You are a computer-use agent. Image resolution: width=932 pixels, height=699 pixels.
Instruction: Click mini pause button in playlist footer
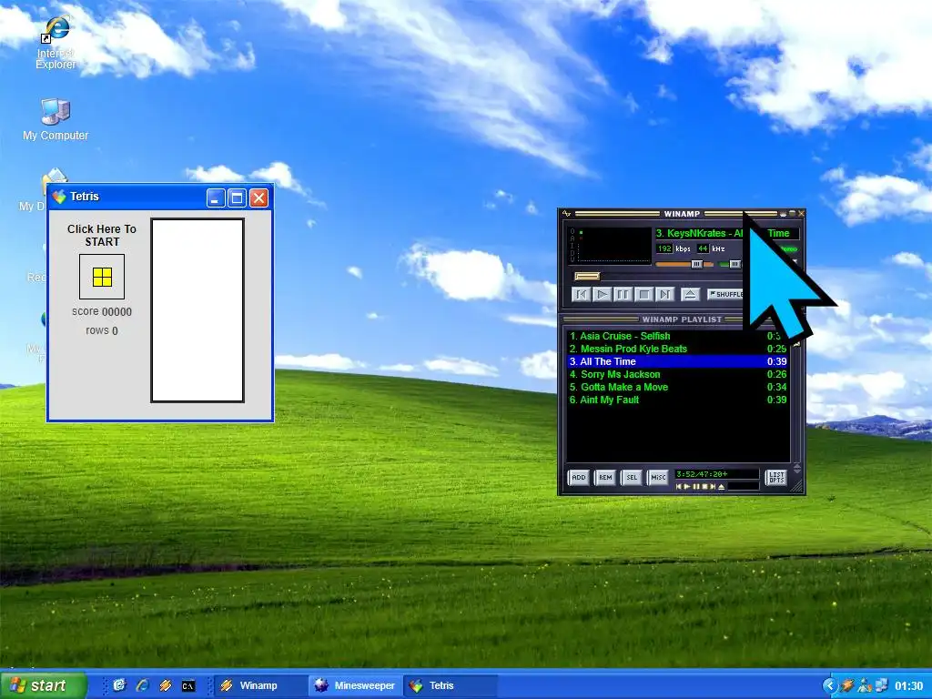(695, 487)
